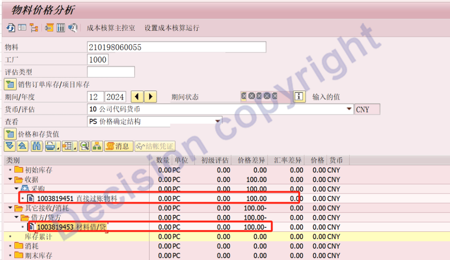Image resolution: width=450 pixels, height=260 pixels.
Task: Click the binoculars find icon
Action: (x=37, y=146)
